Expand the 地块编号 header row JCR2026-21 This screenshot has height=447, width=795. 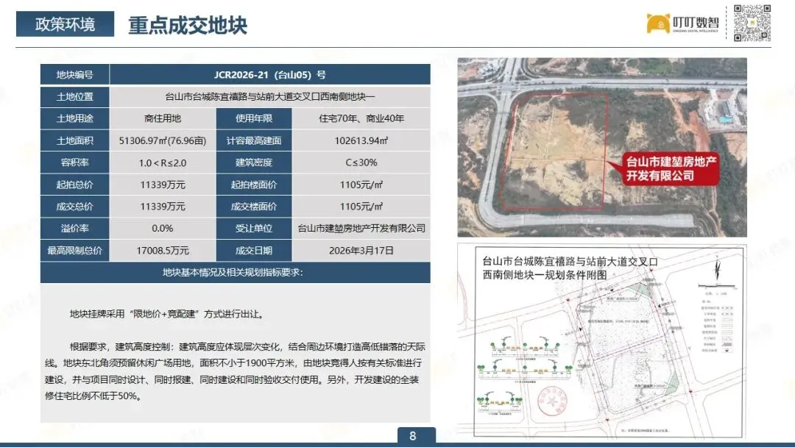272,74
